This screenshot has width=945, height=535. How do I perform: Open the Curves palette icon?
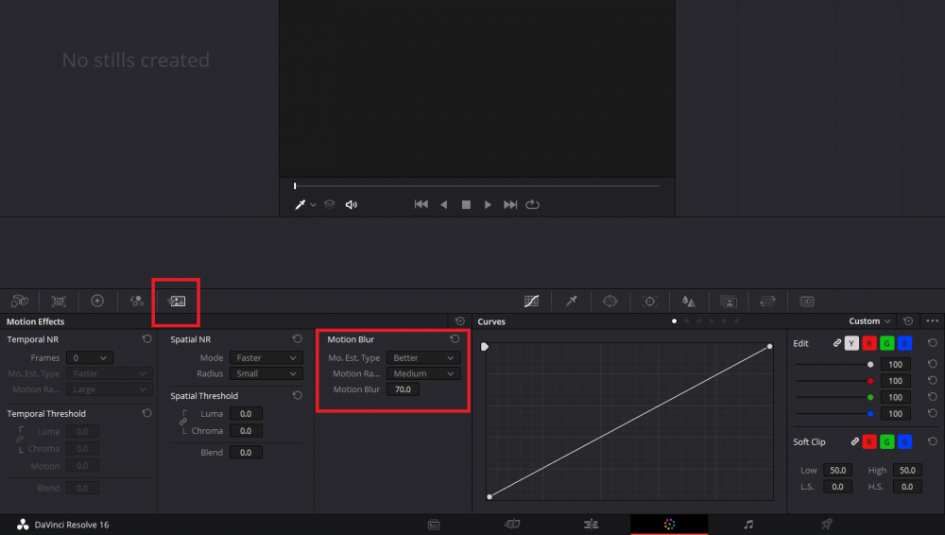[x=532, y=301]
